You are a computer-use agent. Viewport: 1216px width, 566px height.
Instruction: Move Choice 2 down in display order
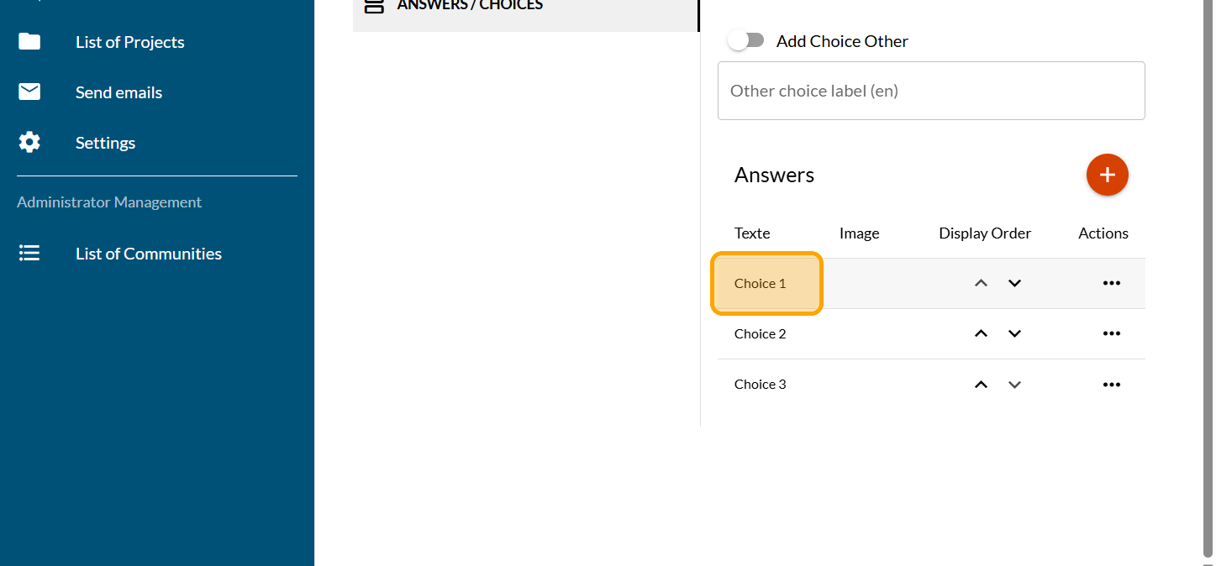tap(1014, 334)
